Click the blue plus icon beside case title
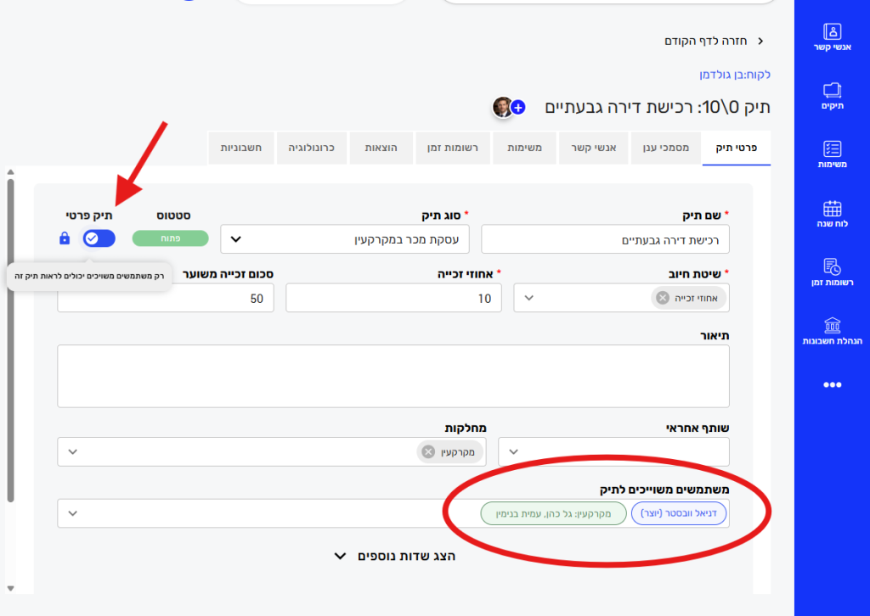 pos(518,108)
